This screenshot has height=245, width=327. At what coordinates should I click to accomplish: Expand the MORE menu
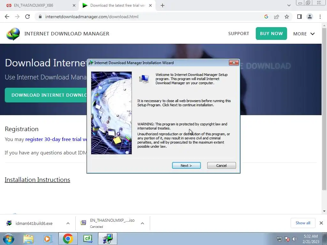click(x=304, y=34)
